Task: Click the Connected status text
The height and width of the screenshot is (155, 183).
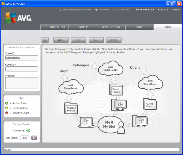Action: (19, 130)
